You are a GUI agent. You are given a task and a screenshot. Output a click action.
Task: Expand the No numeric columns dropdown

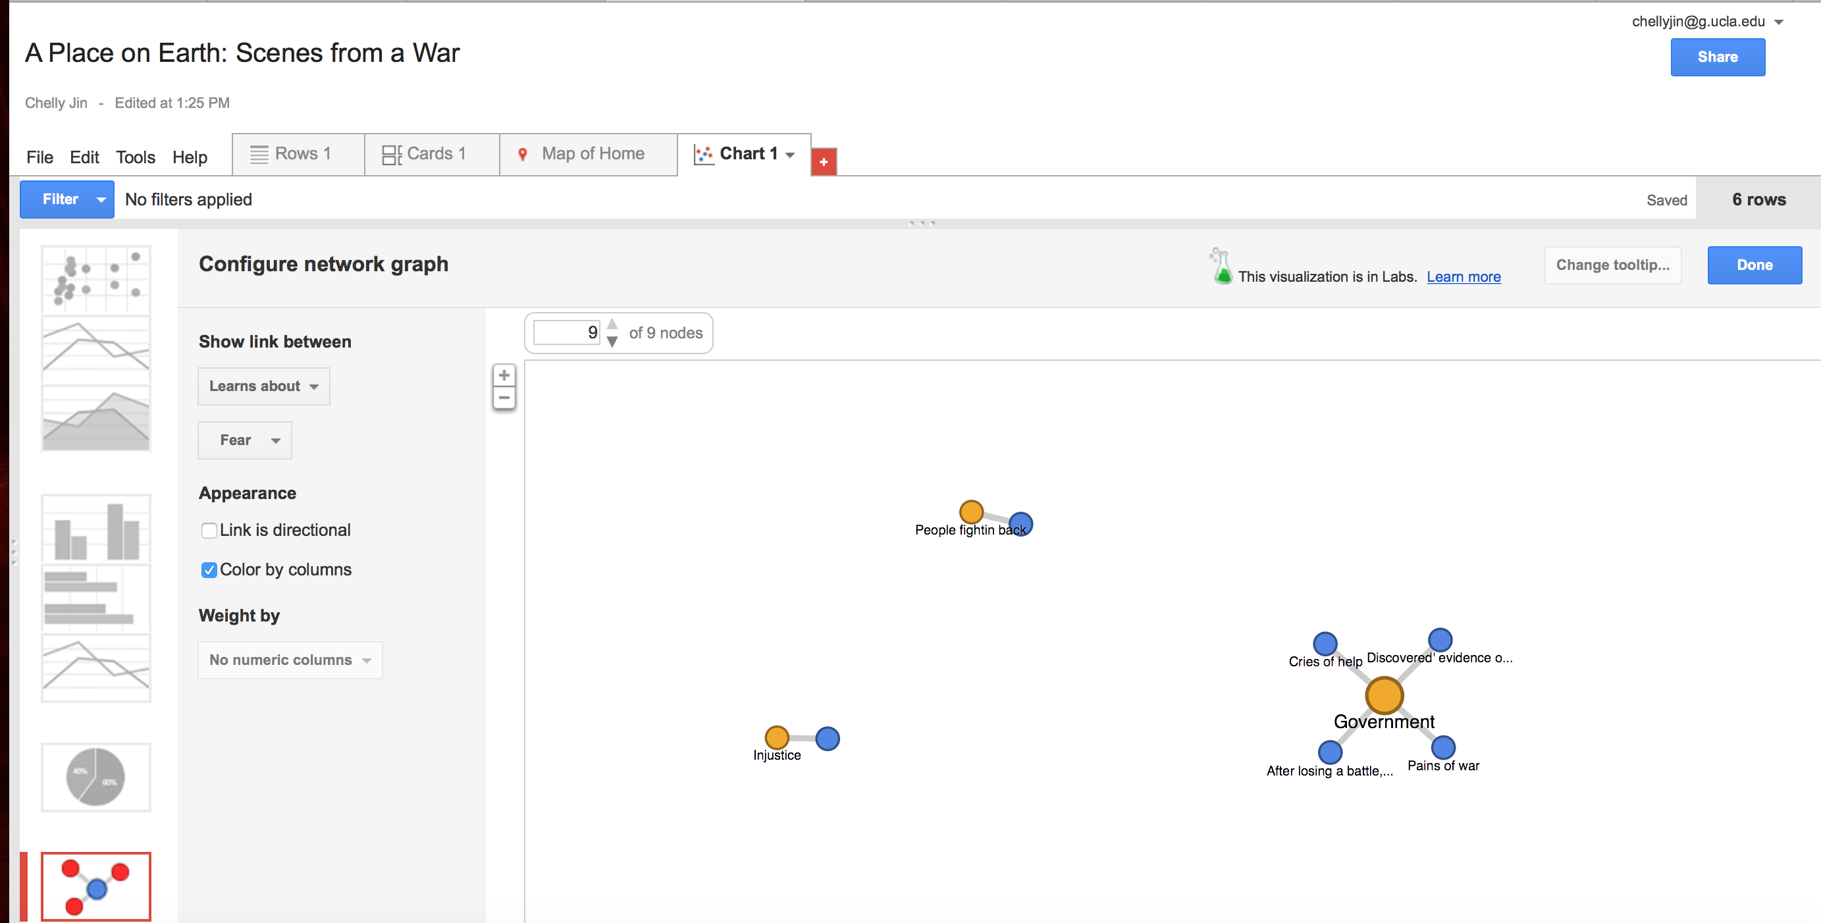(290, 660)
